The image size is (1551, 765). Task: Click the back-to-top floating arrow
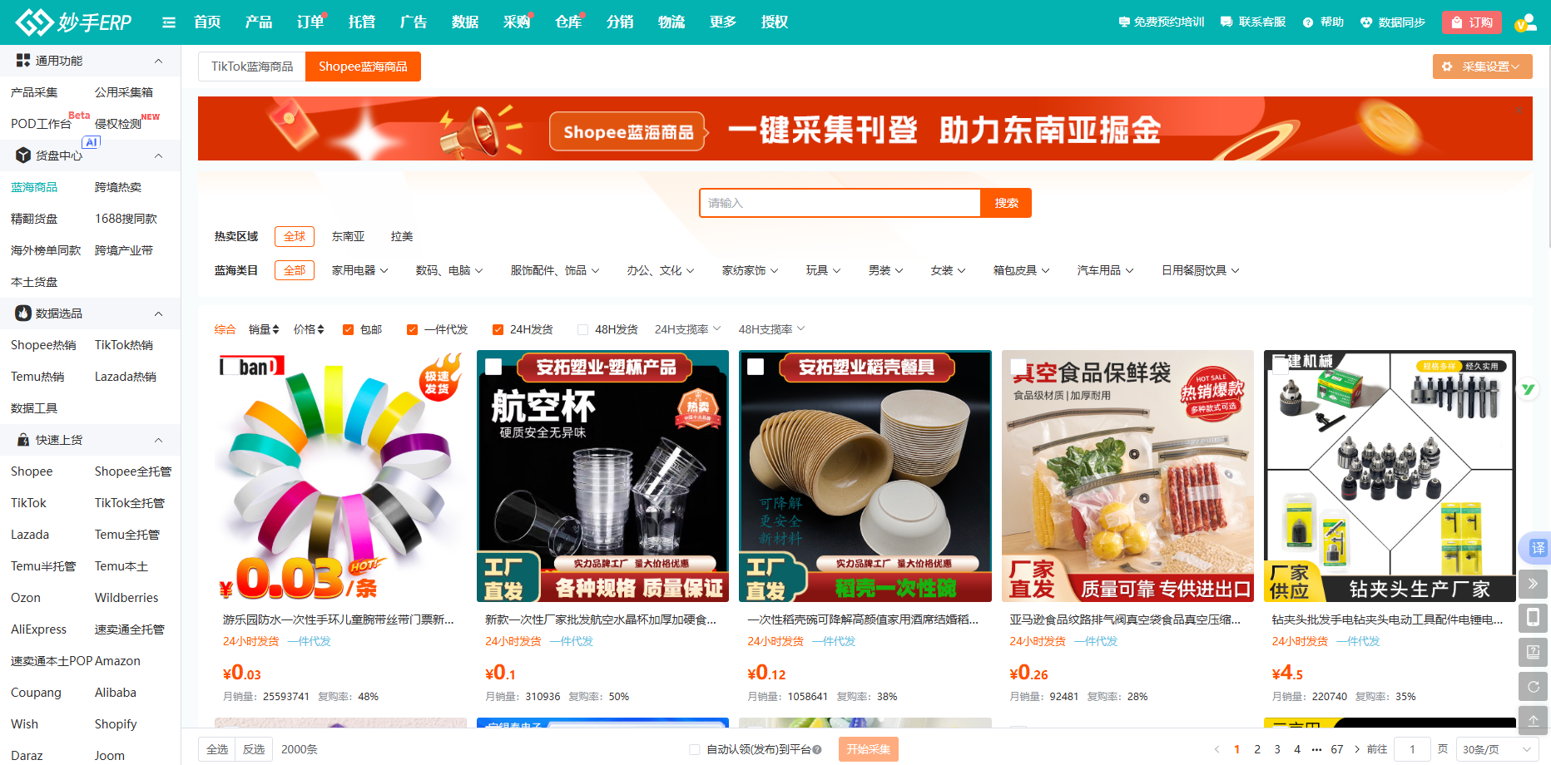(1533, 720)
